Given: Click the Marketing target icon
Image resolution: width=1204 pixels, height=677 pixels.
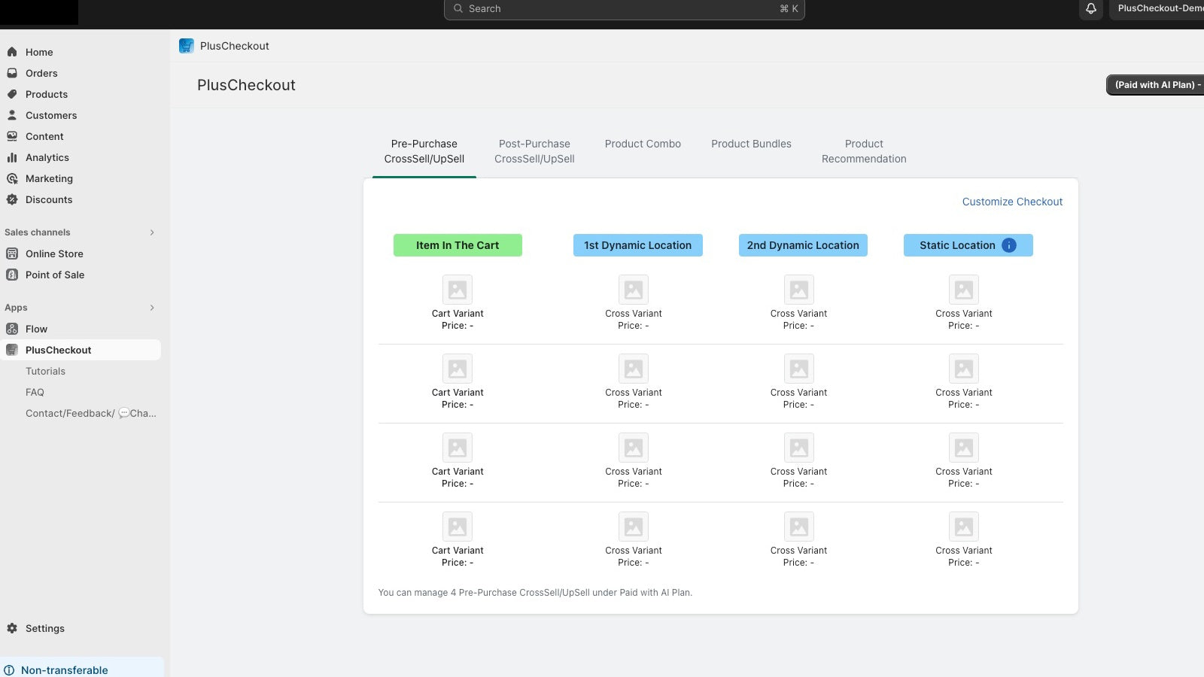Looking at the screenshot, I should click(x=12, y=178).
